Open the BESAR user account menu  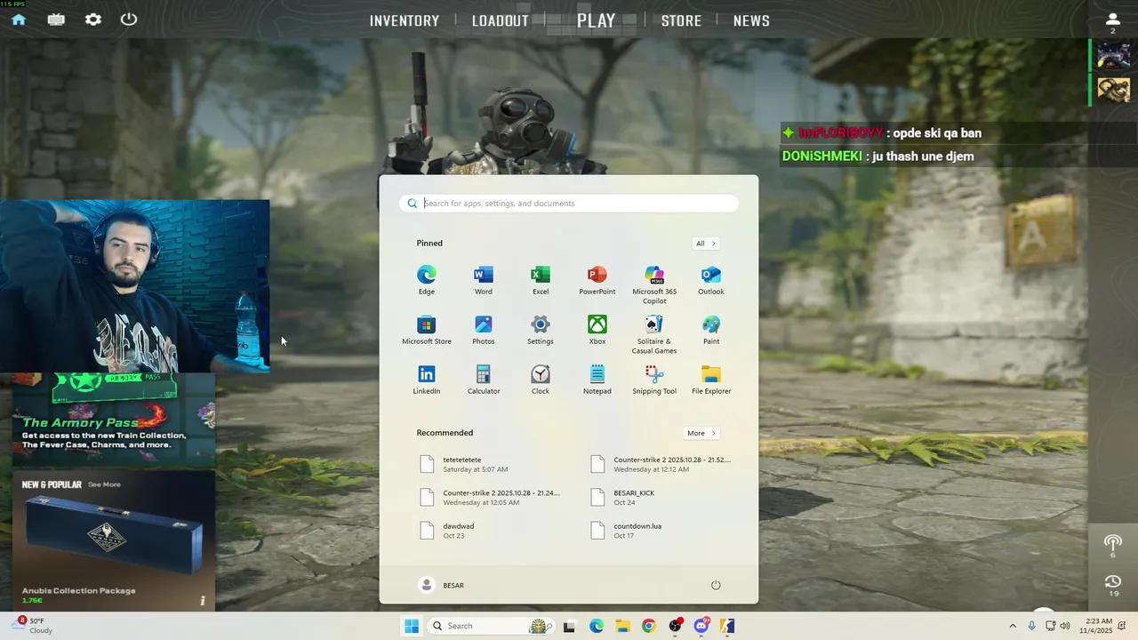click(442, 585)
